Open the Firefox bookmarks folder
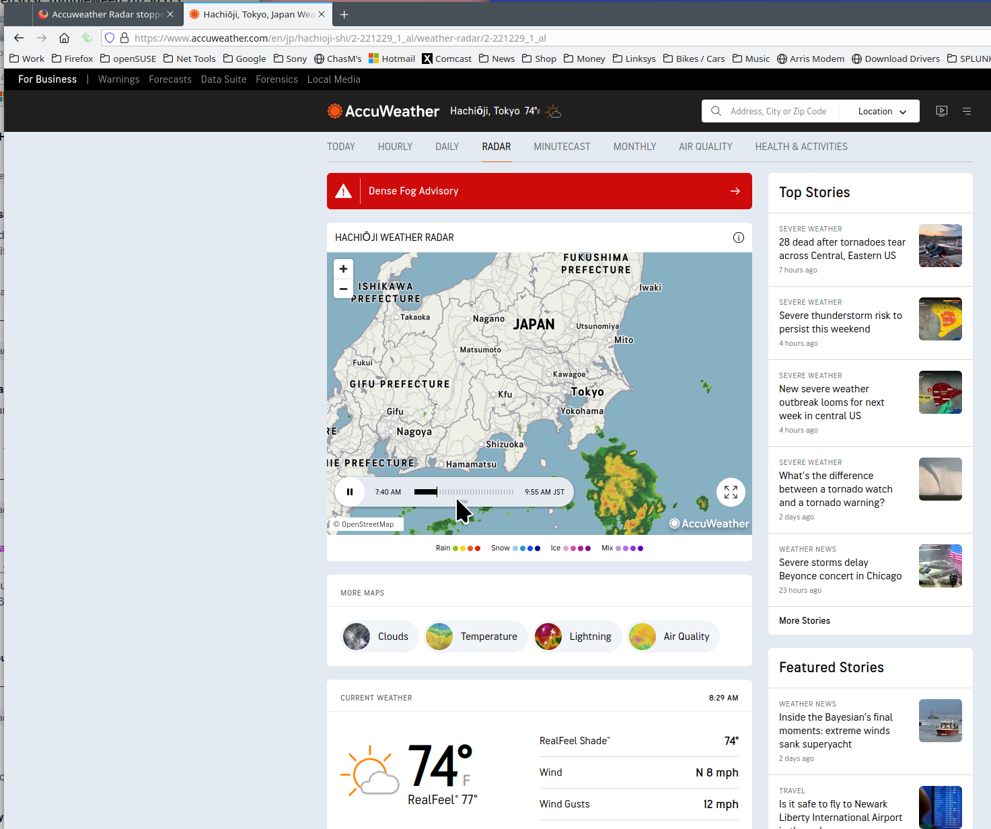 [73, 59]
